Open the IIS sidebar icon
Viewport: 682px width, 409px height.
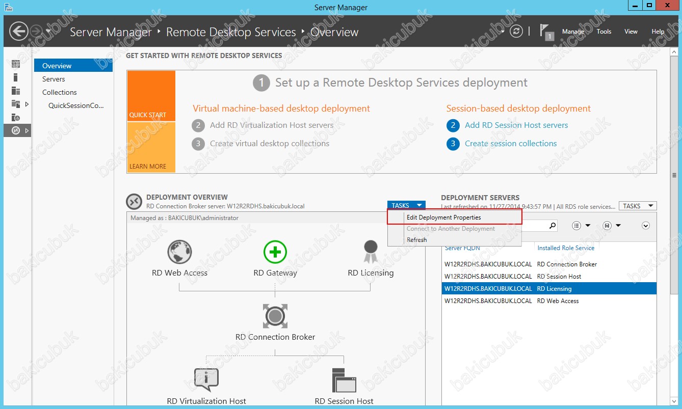tap(16, 117)
